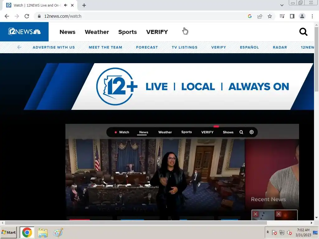Select the News tab in the video player
319x239 pixels.
point(144,132)
